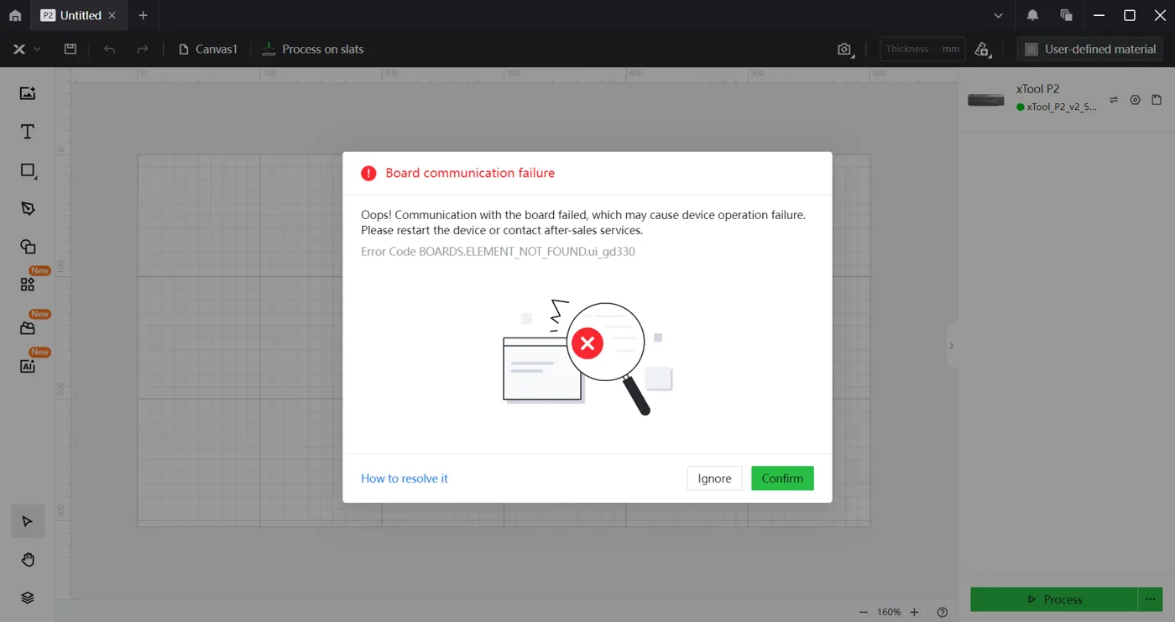The height and width of the screenshot is (622, 1175).
Task: Focus the Thickness input field
Action: 922,49
